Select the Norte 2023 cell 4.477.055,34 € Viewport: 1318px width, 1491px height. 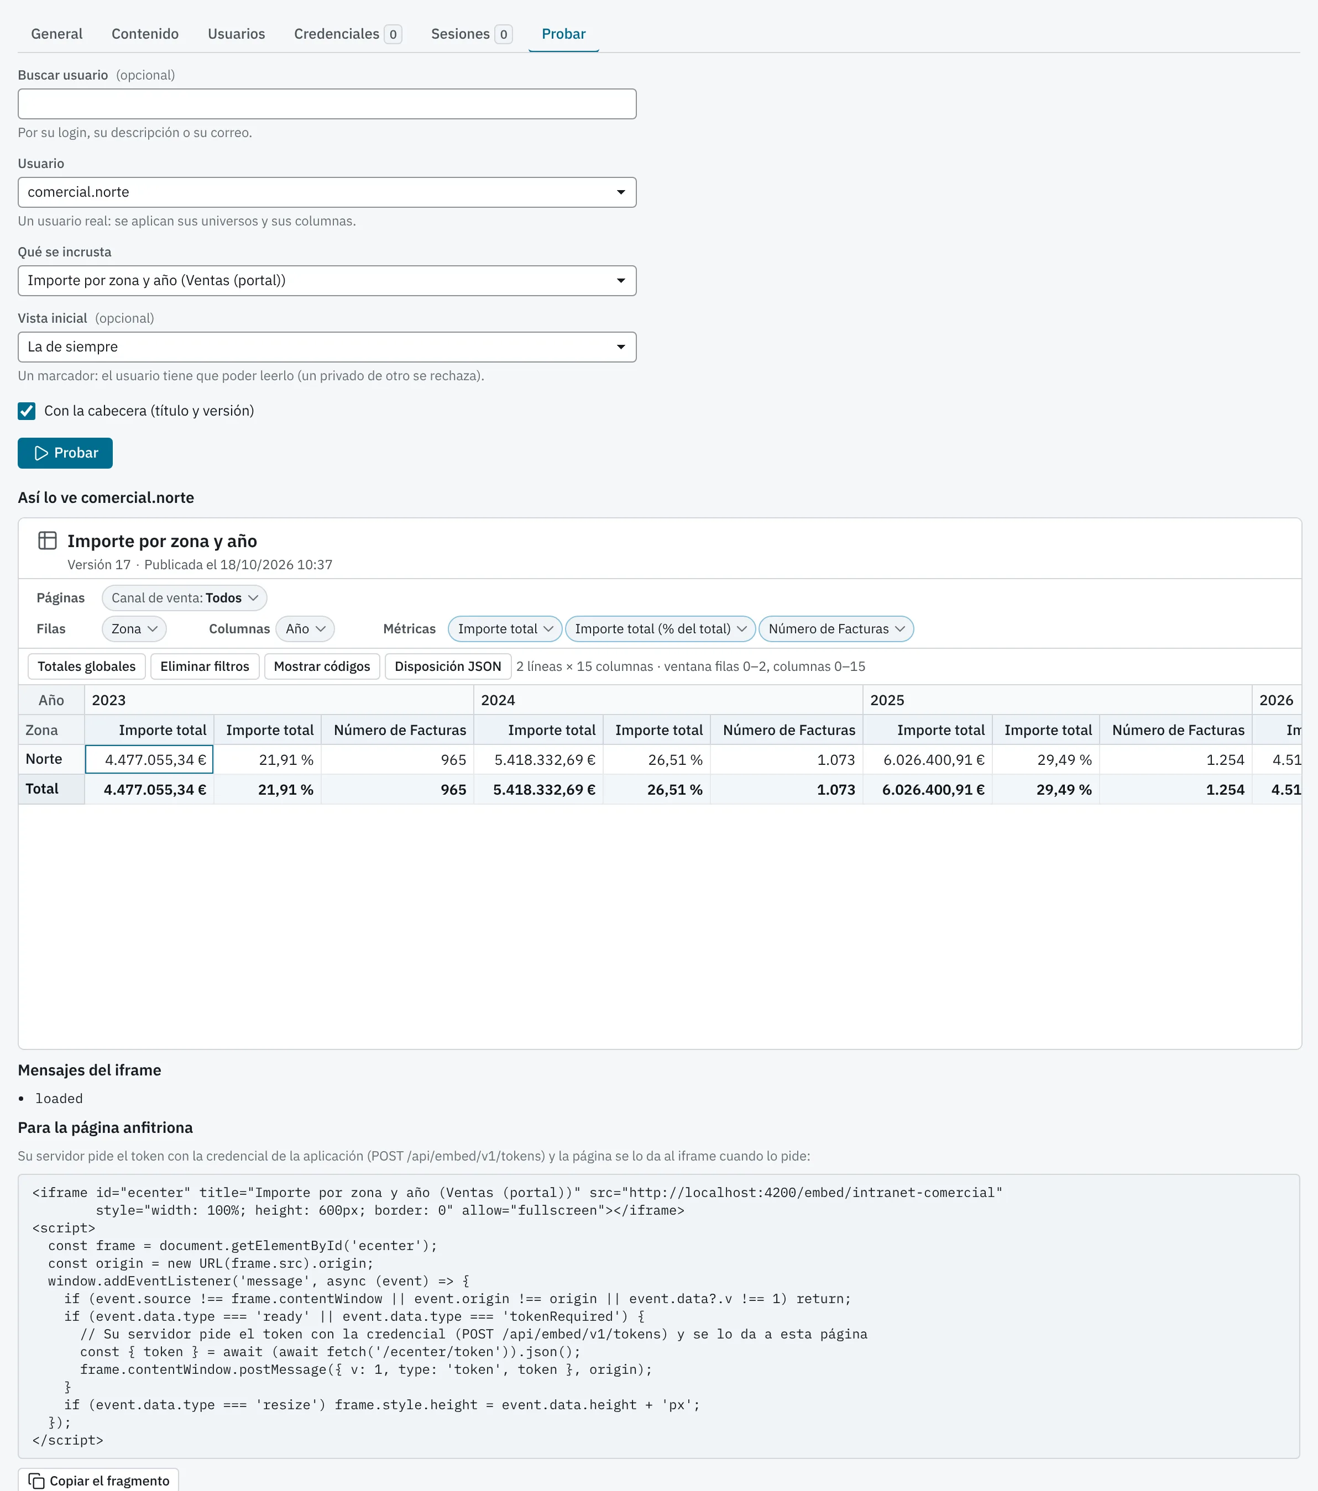tap(149, 759)
